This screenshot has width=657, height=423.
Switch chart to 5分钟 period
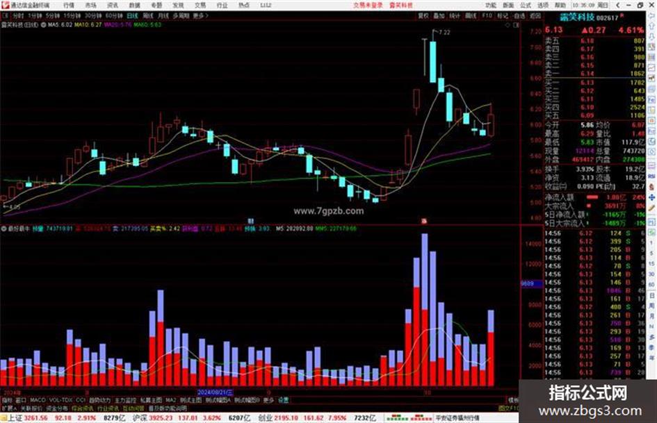click(x=52, y=15)
